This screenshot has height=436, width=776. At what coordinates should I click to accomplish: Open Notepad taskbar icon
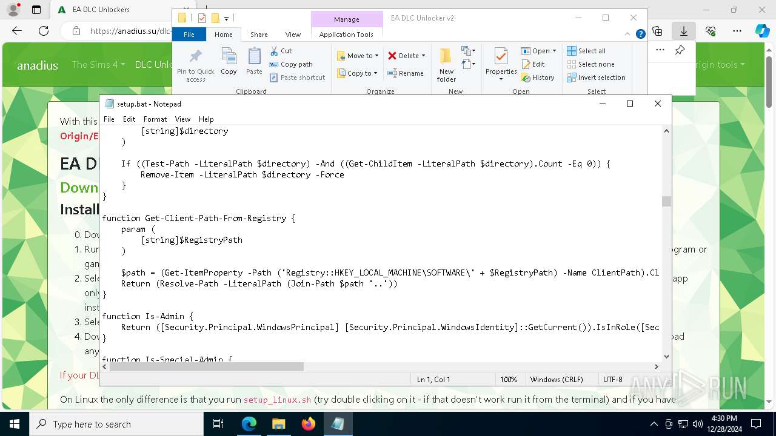coord(338,424)
